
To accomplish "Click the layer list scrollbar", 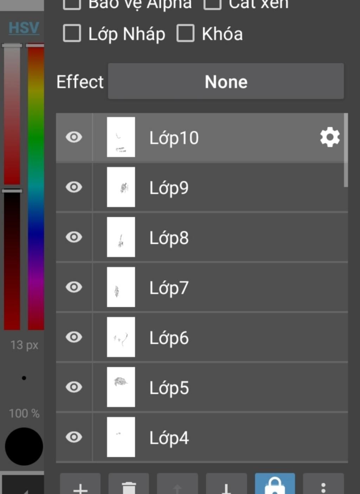I will click(x=346, y=150).
